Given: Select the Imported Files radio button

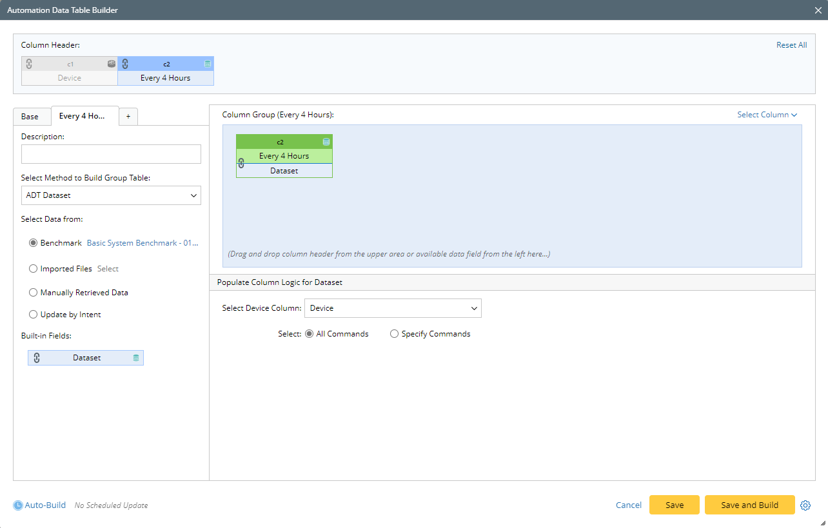Looking at the screenshot, I should [x=34, y=269].
